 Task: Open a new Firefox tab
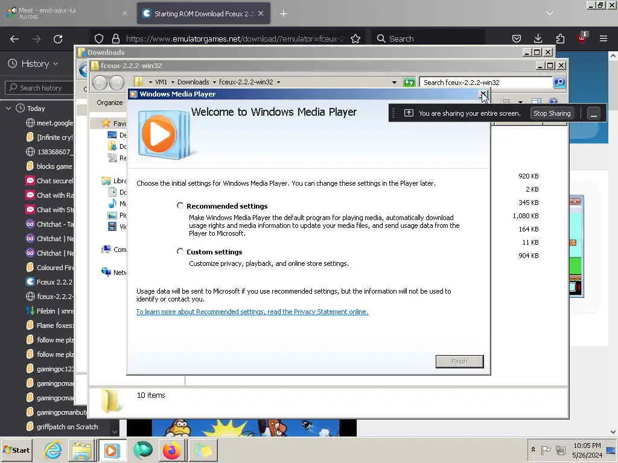coord(284,14)
